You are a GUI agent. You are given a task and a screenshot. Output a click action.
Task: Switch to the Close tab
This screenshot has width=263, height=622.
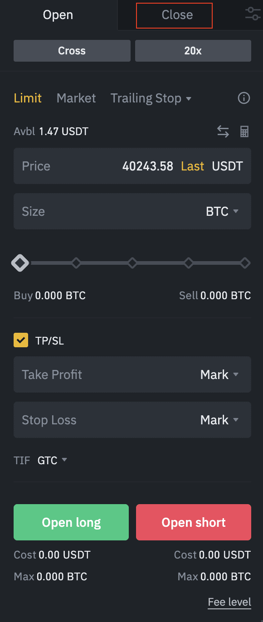tap(175, 15)
